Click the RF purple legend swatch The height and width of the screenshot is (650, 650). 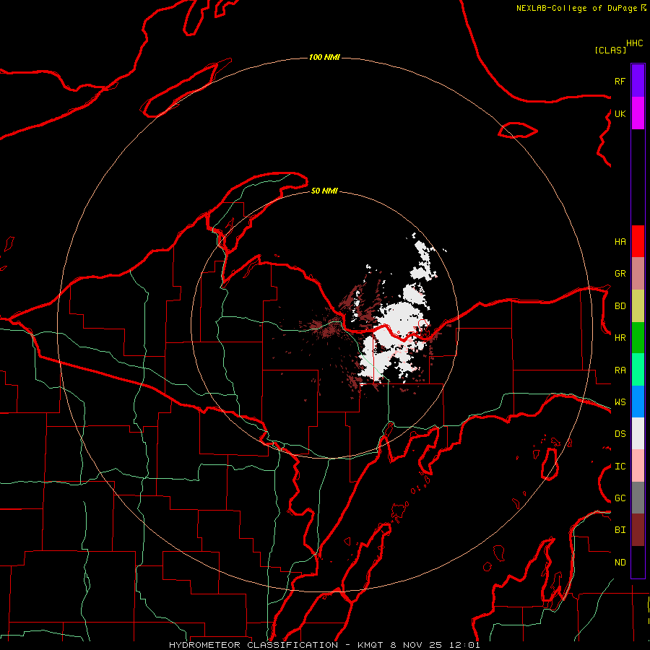coord(638,81)
